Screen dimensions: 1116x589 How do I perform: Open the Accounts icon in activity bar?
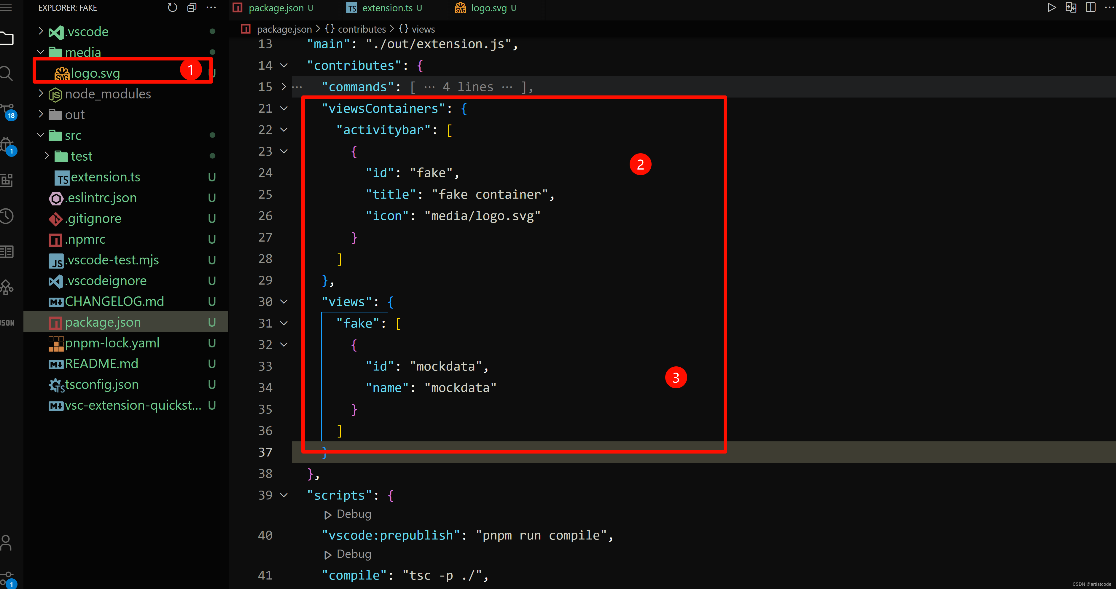(x=6, y=542)
